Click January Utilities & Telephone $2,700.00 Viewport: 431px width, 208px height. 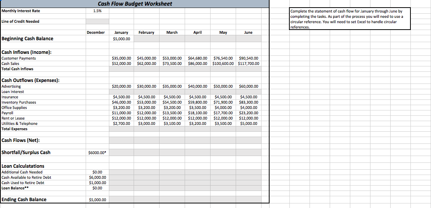point(121,124)
